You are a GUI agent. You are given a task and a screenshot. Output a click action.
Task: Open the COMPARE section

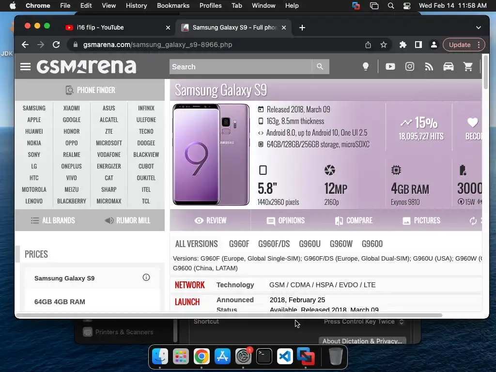pyautogui.click(x=353, y=220)
